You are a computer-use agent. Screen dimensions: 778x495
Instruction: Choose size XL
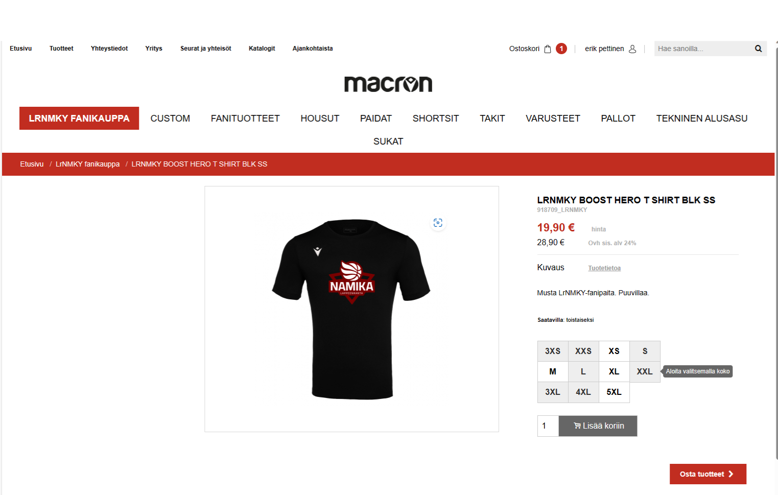614,372
